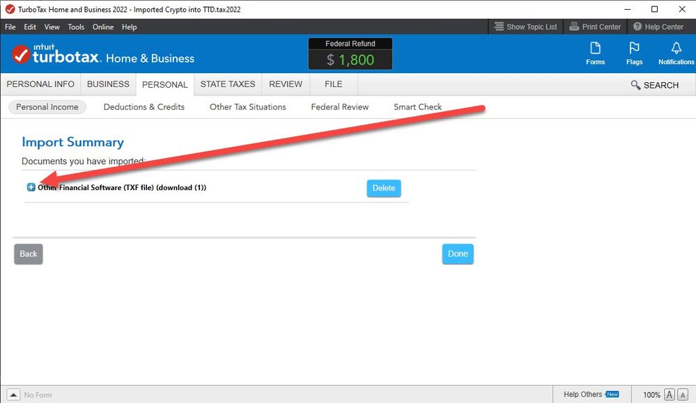Expand the imported TXF file entry

[x=31, y=188]
